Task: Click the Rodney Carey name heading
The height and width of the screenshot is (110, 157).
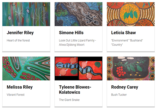Action: pos(125,87)
